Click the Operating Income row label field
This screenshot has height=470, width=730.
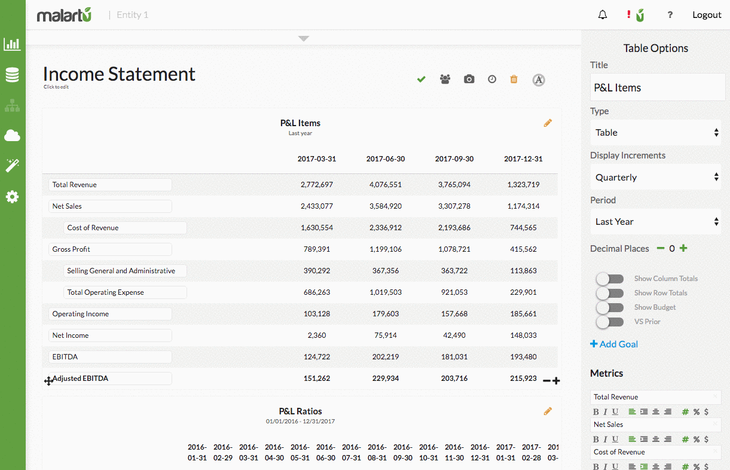coord(110,314)
